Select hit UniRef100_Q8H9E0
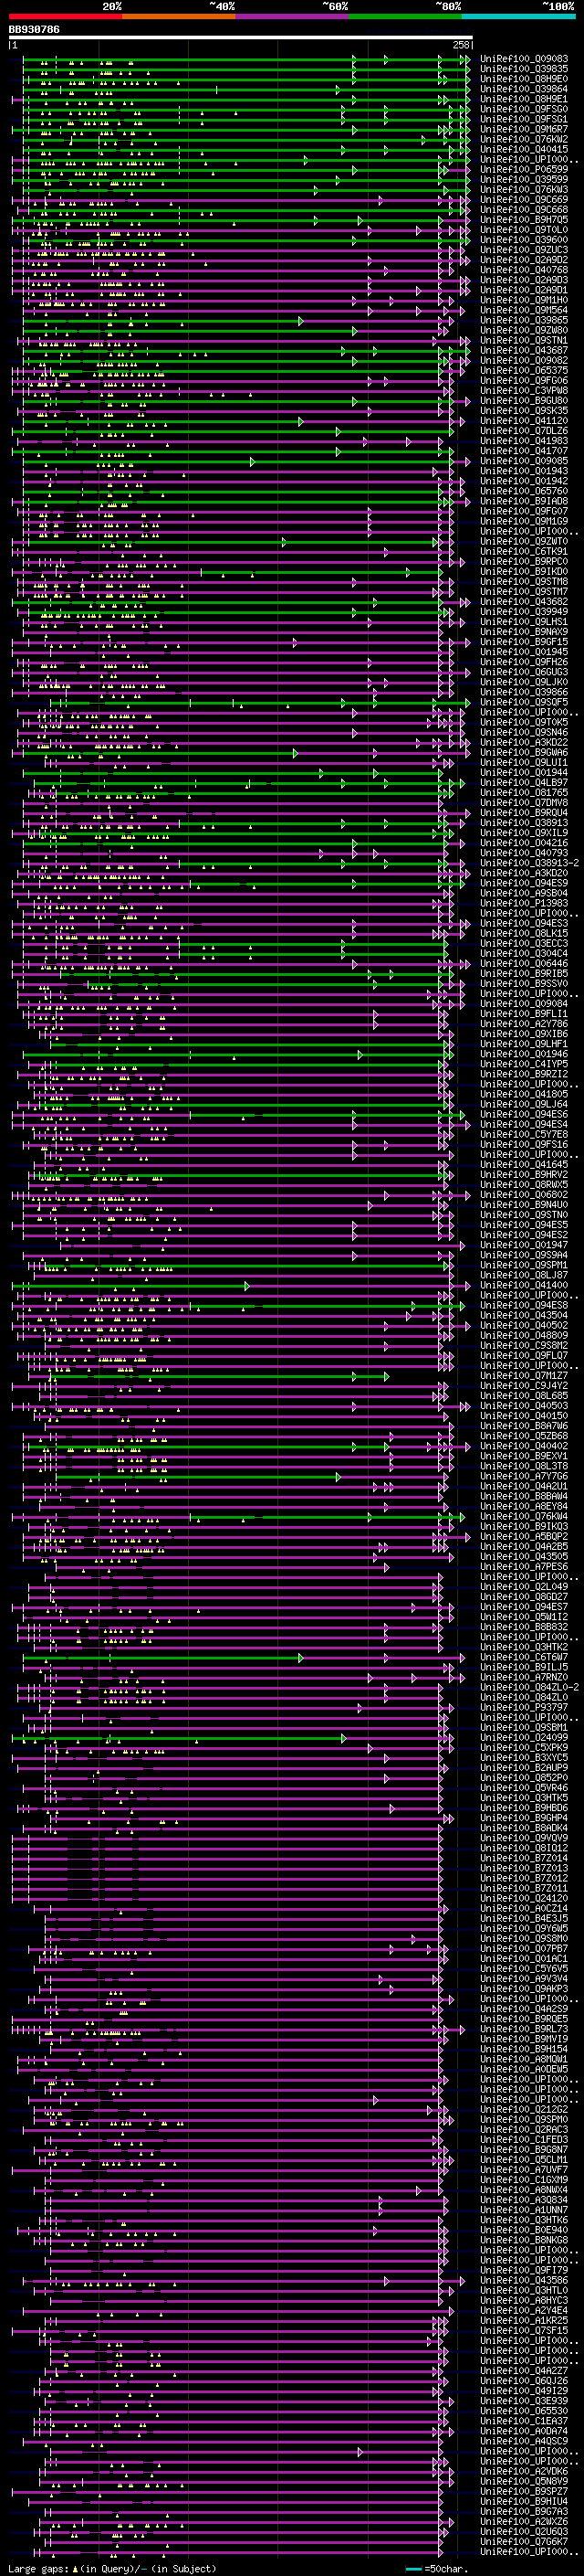This screenshot has width=584, height=2576. pos(524,79)
